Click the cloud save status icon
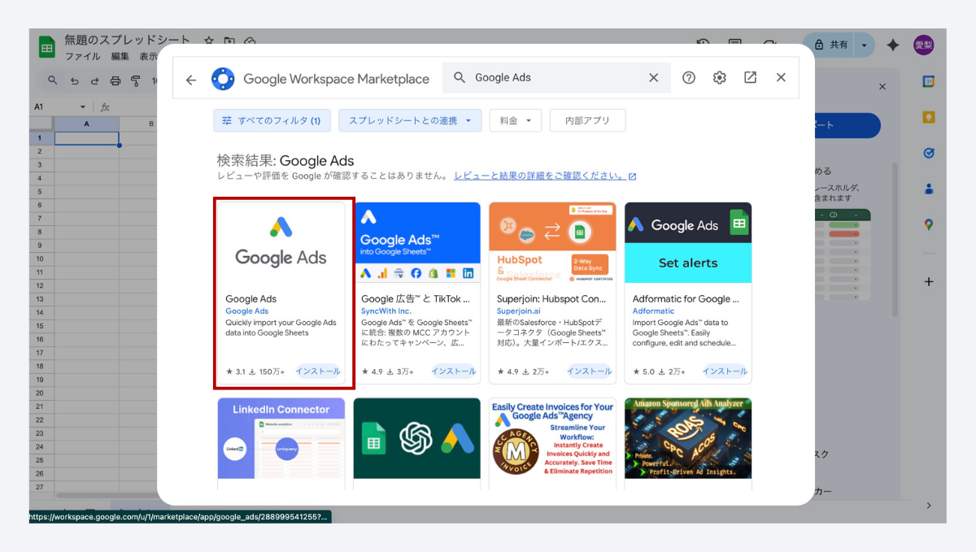The image size is (976, 552). point(251,41)
